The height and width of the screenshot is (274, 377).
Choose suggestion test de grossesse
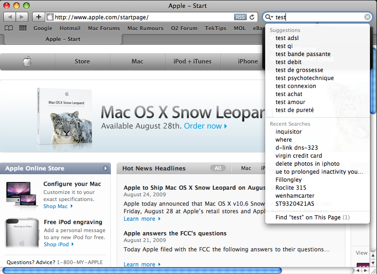(x=318, y=70)
